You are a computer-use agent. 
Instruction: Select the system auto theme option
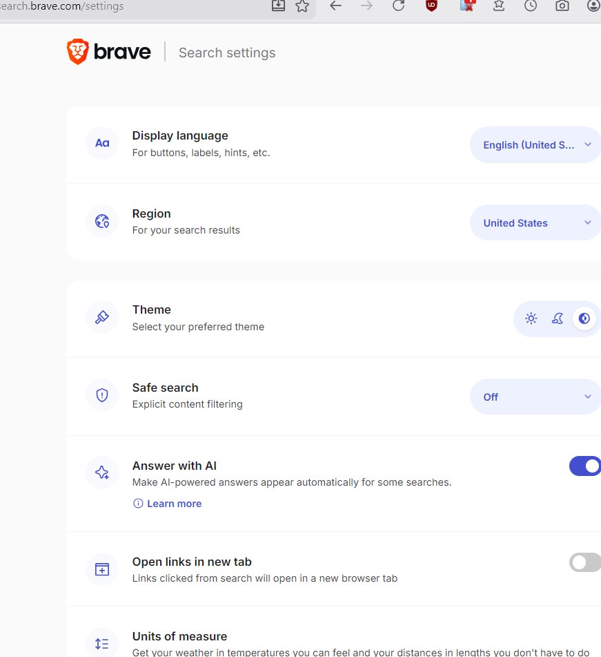point(584,318)
